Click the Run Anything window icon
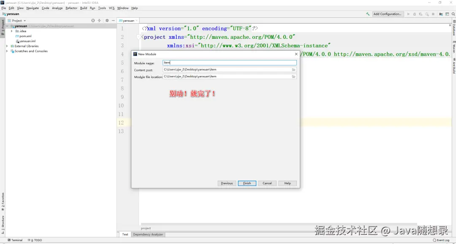The height and width of the screenshot is (244, 456). click(447, 14)
